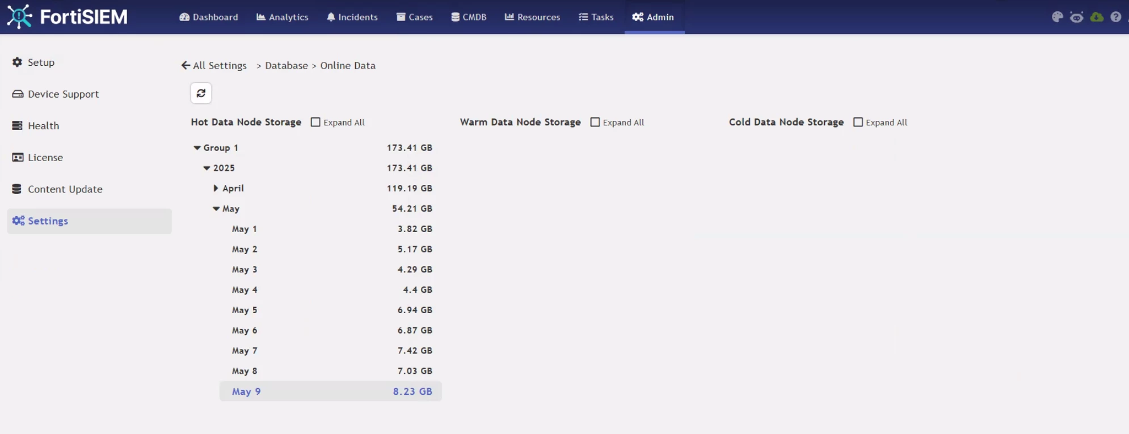The width and height of the screenshot is (1129, 434).
Task: Select the May 1 row
Action: tap(331, 229)
